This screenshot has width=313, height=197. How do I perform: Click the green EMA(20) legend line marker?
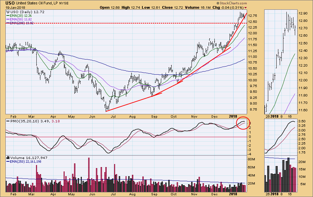pyautogui.click(x=8, y=15)
